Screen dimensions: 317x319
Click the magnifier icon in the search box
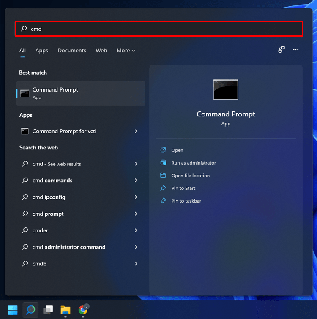point(24,29)
